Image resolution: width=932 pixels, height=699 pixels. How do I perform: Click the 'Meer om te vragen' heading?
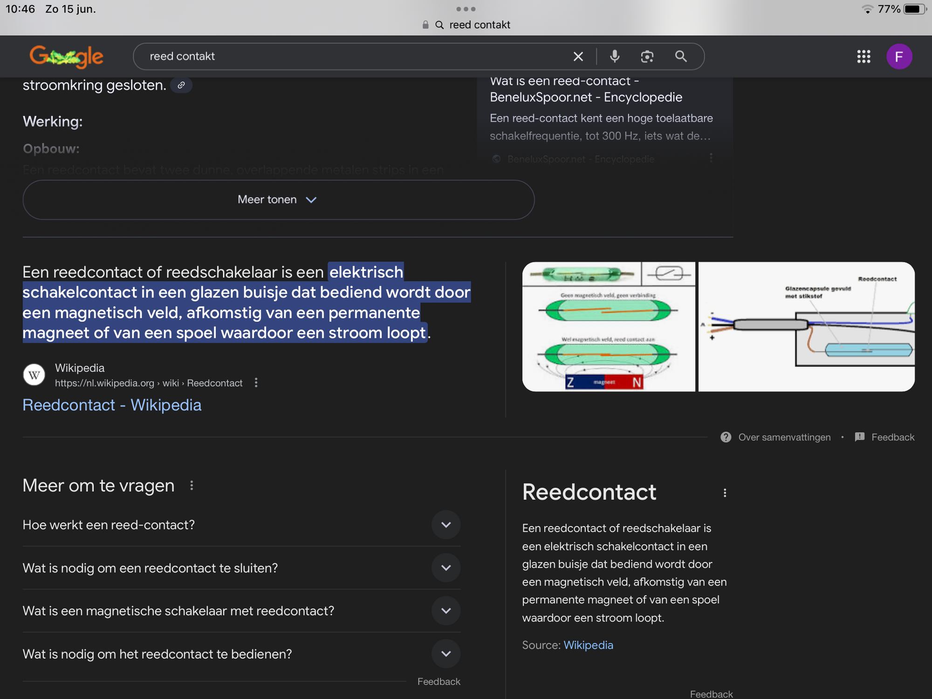click(x=98, y=486)
